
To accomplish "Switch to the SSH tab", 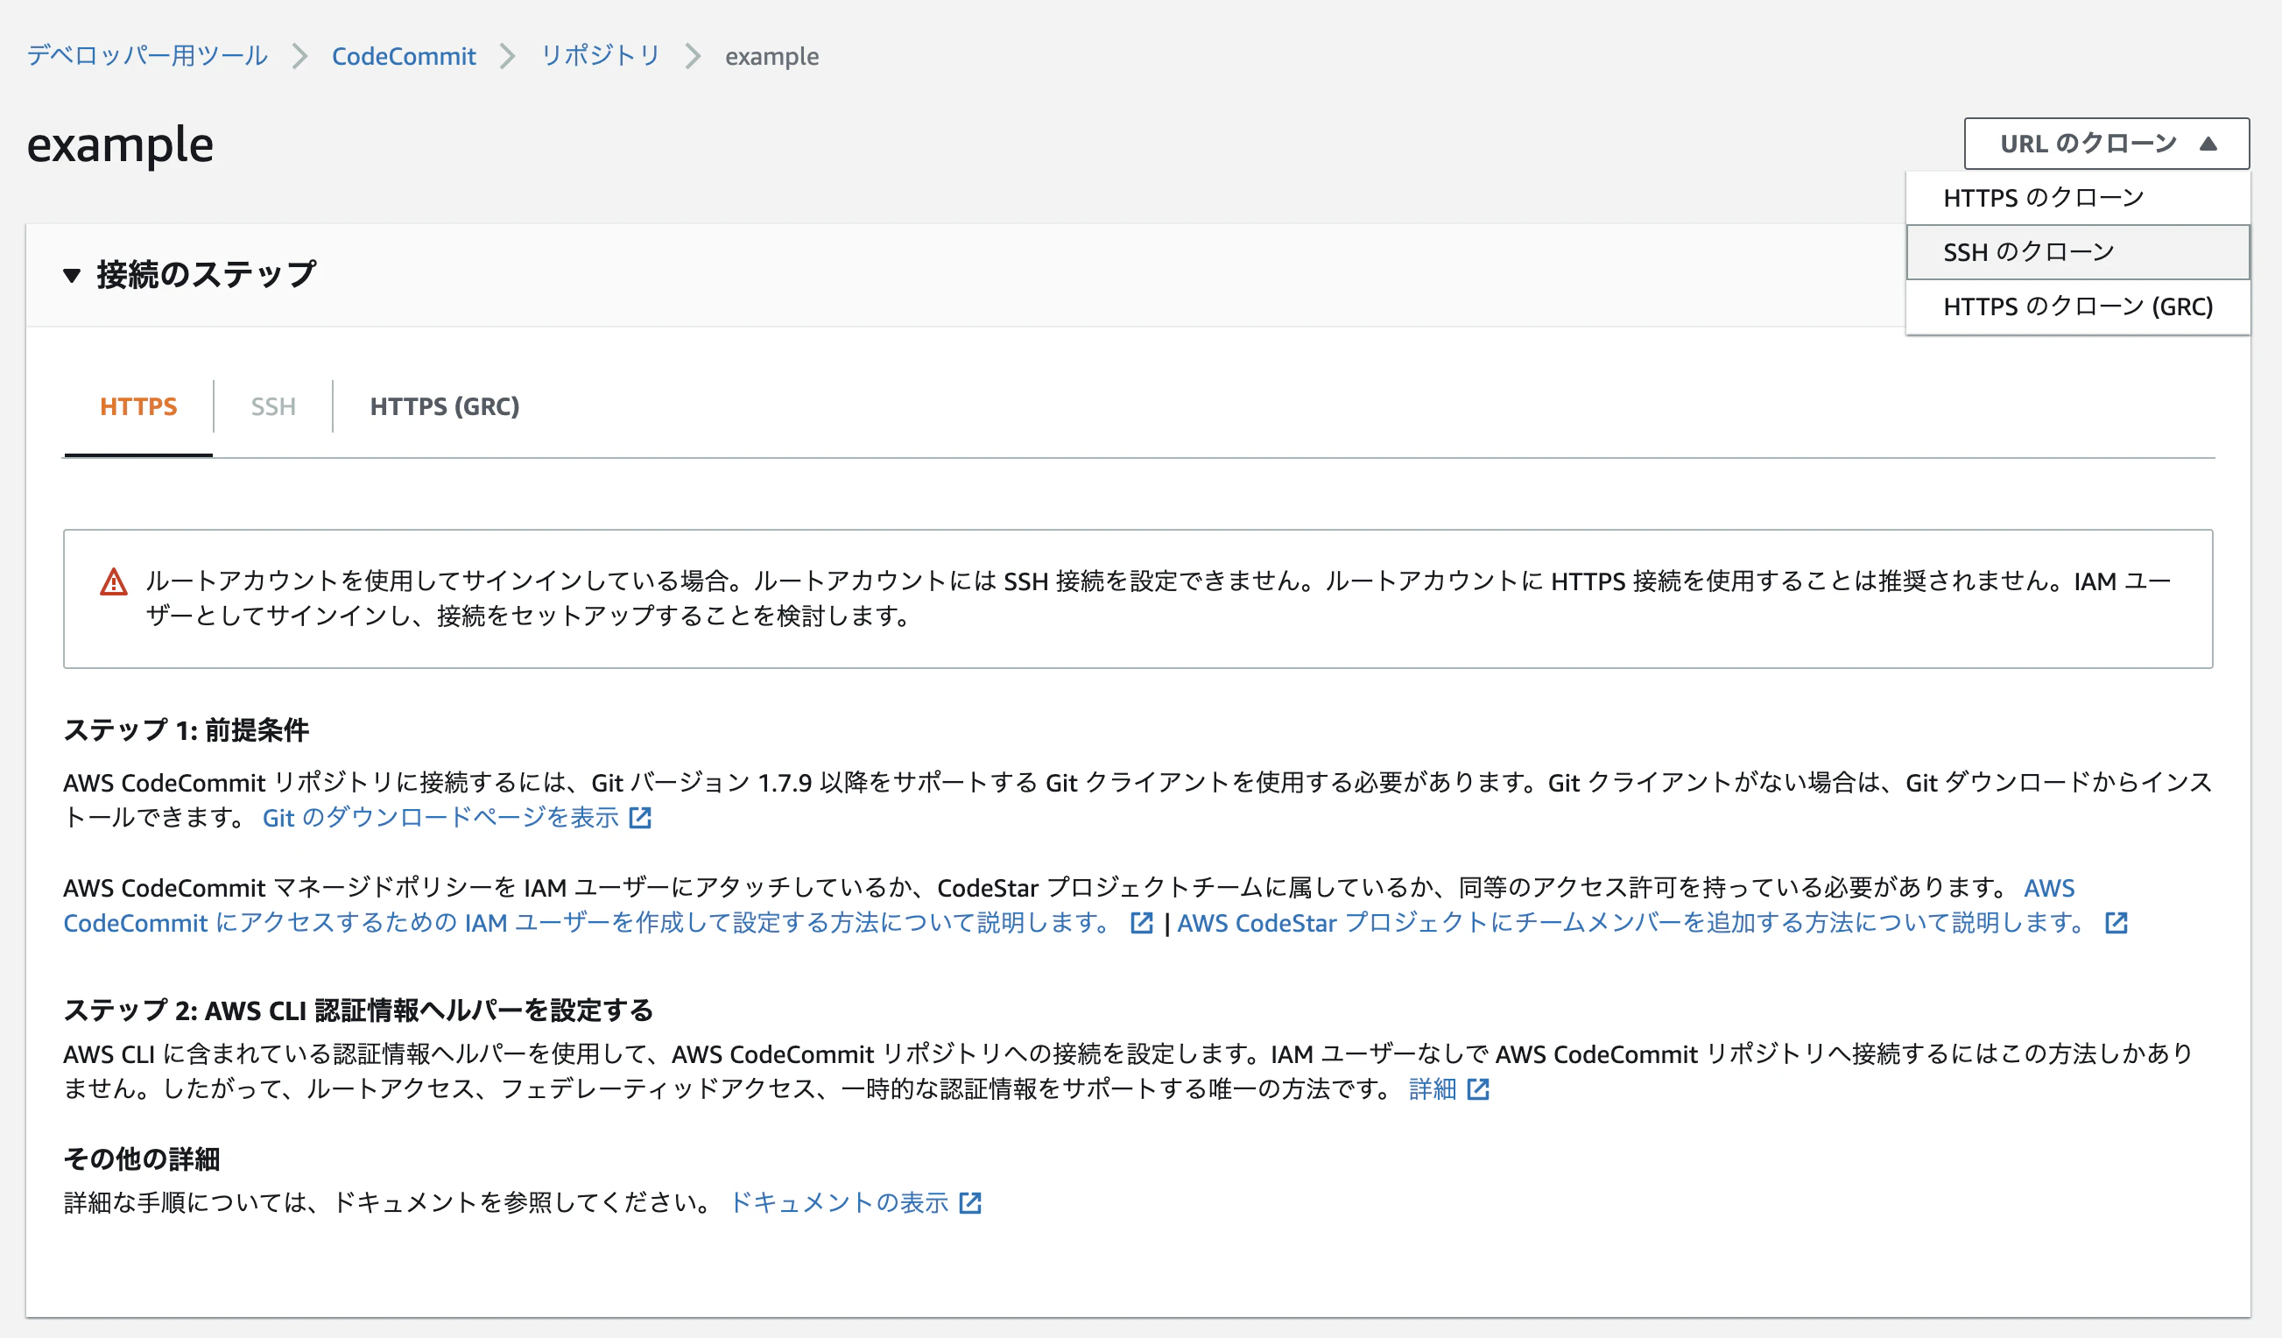I will pyautogui.click(x=273, y=406).
